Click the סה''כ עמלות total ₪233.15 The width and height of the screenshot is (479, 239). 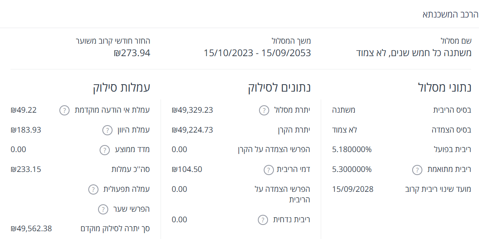point(26,170)
